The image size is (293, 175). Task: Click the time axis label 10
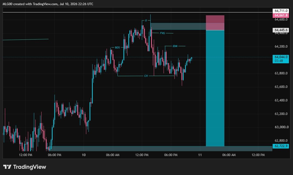(x=84, y=155)
